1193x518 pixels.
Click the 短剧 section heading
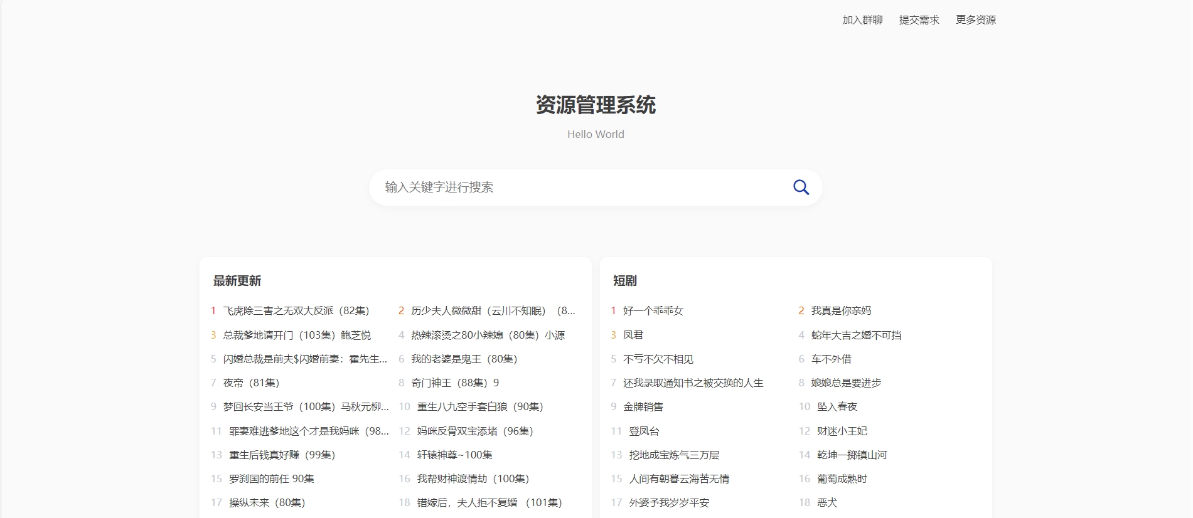[625, 281]
